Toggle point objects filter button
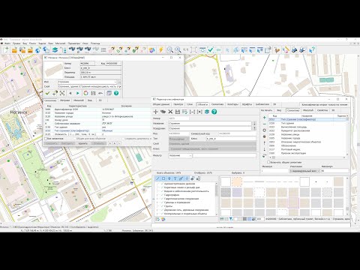The image size is (360, 270). pos(169,178)
